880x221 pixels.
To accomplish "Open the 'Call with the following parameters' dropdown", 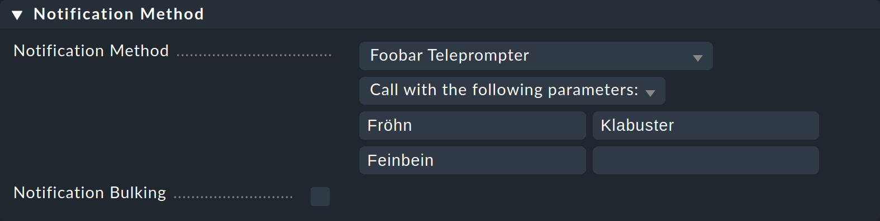I will (x=512, y=91).
